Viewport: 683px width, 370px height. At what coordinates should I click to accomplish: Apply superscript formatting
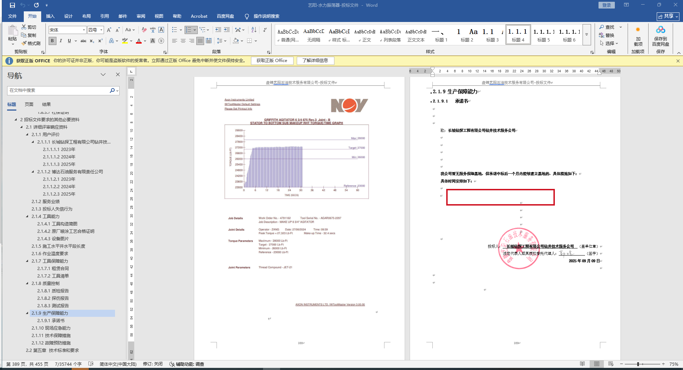coord(100,41)
